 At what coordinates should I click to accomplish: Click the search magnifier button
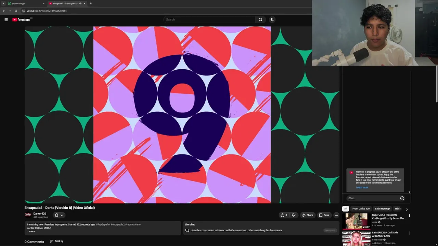[260, 19]
